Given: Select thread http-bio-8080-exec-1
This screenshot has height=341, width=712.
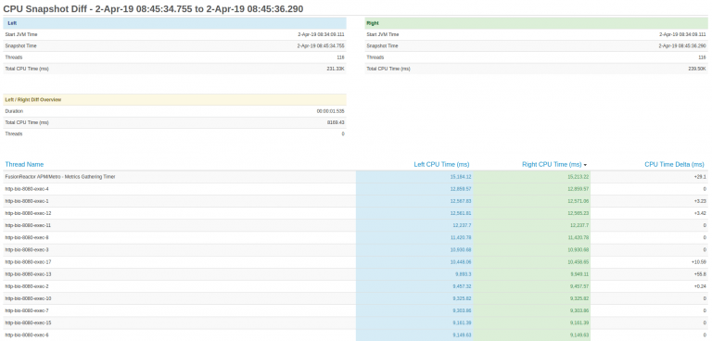Looking at the screenshot, I should (x=27, y=201).
